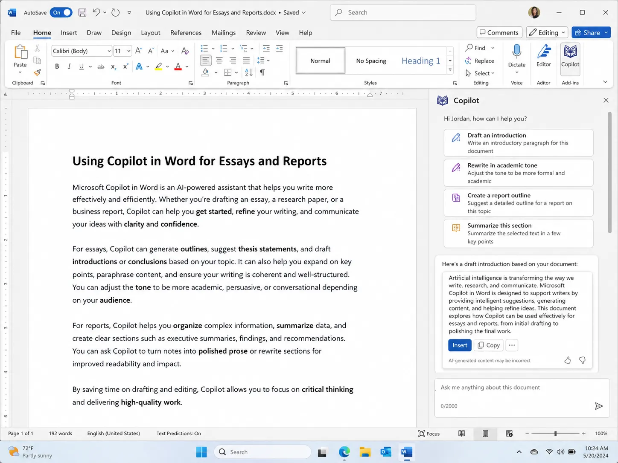Redo the last action
Screen dimensions: 618x463
tap(115, 12)
